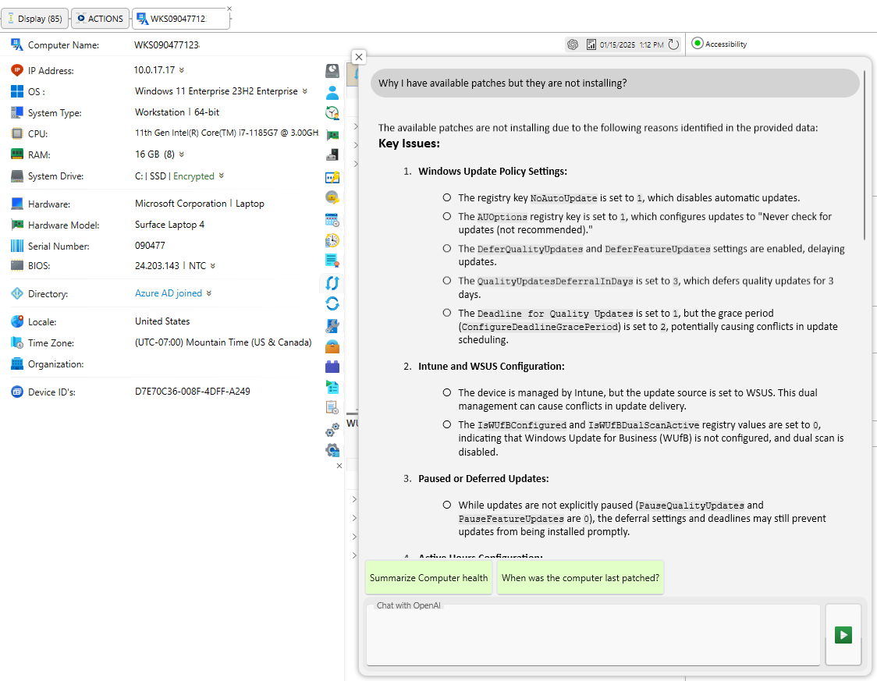
Task: Open the purple building block sidebar icon
Action: coord(332,367)
